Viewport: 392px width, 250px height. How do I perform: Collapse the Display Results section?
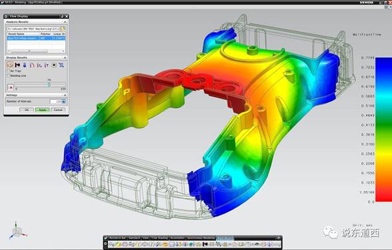tap(65, 58)
